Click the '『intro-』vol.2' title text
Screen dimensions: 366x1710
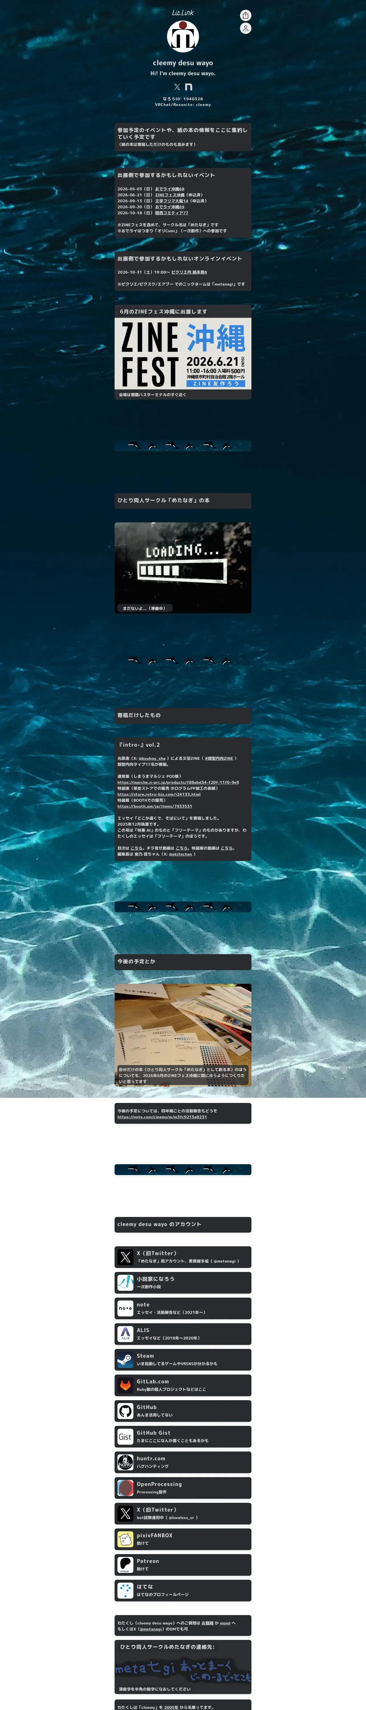click(x=138, y=745)
